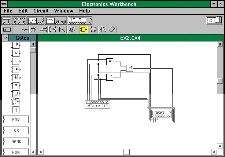
Task: Select the right-hand XOR gate in circuit
Action: click(130, 68)
